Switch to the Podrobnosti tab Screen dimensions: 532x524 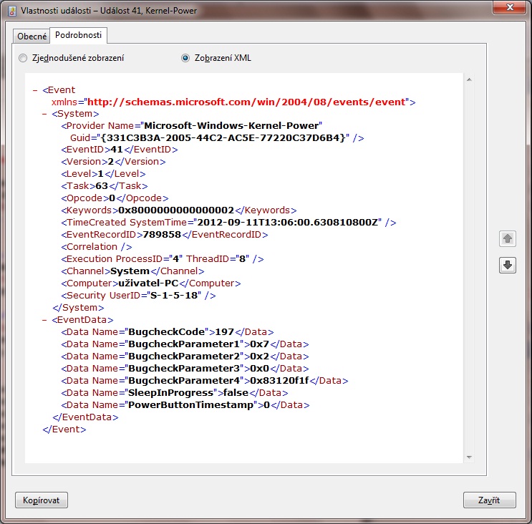pos(78,35)
